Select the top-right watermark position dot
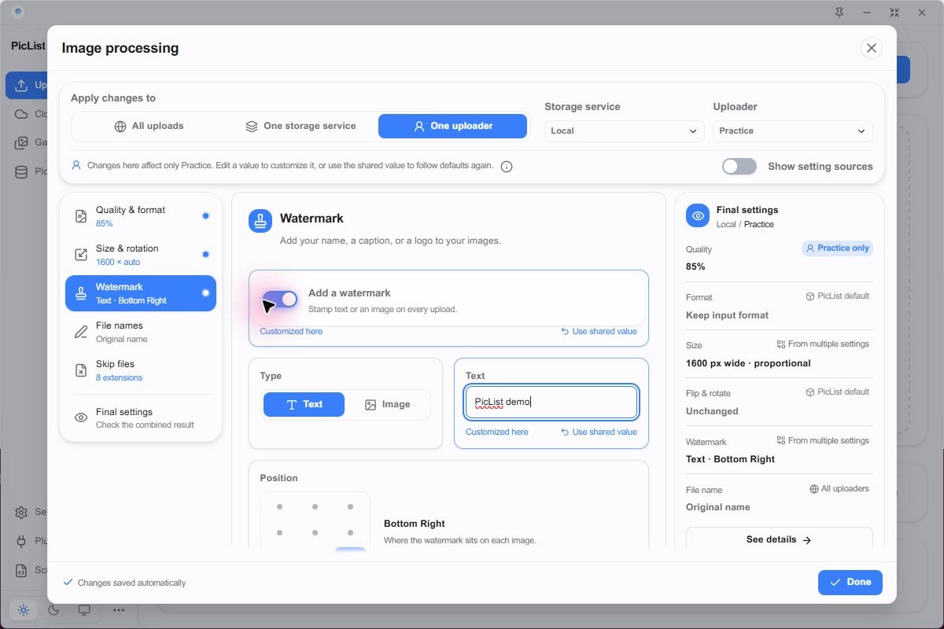Image resolution: width=944 pixels, height=629 pixels. [x=350, y=507]
